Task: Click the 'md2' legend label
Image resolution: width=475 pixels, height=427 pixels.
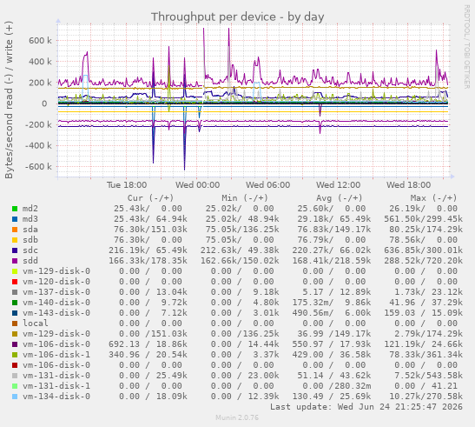Action: pos(30,209)
